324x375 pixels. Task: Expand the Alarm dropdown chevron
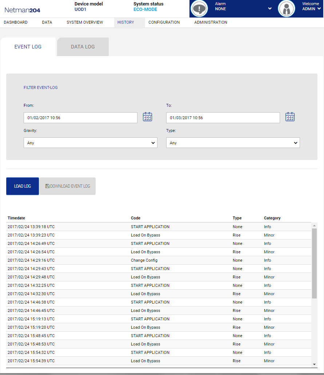point(269,9)
